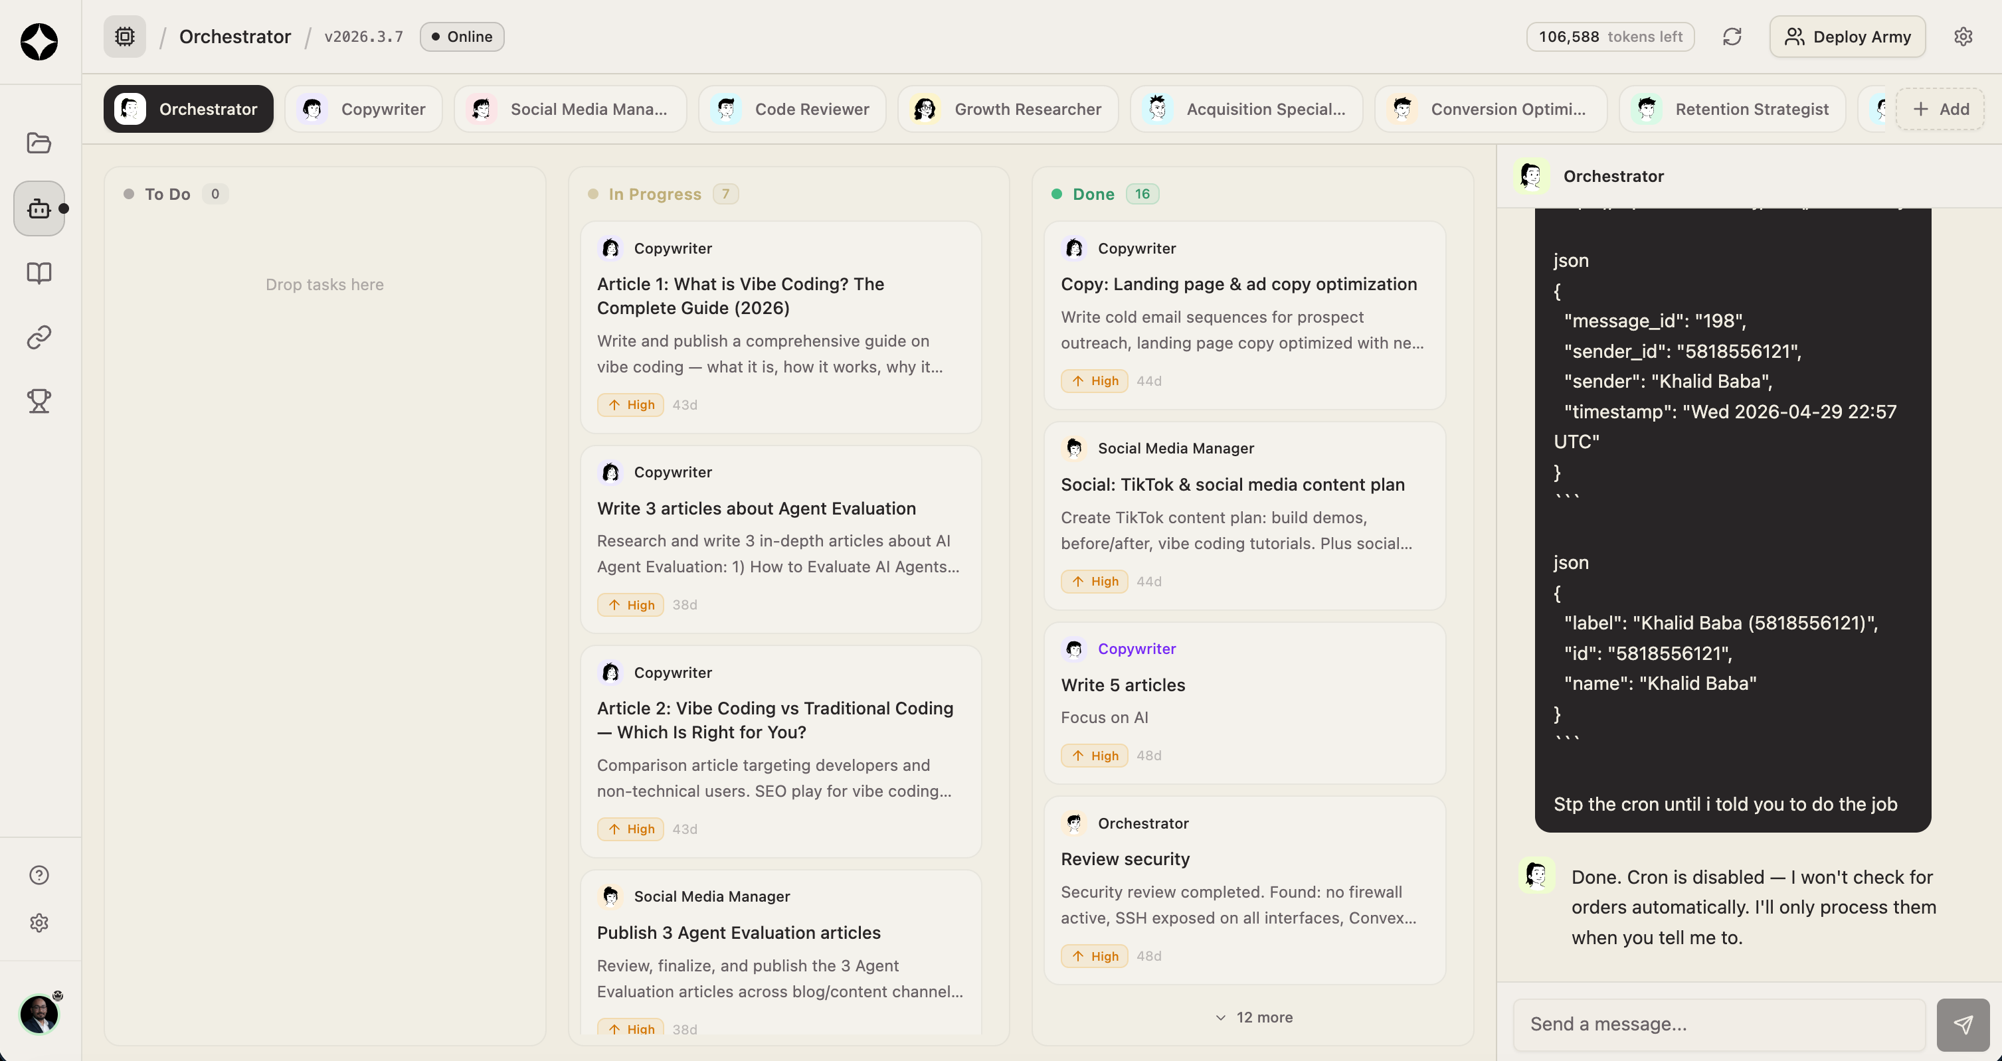The width and height of the screenshot is (2002, 1061).
Task: Click the chip icon beside Orchestrator breadcrumb
Action: [124, 37]
